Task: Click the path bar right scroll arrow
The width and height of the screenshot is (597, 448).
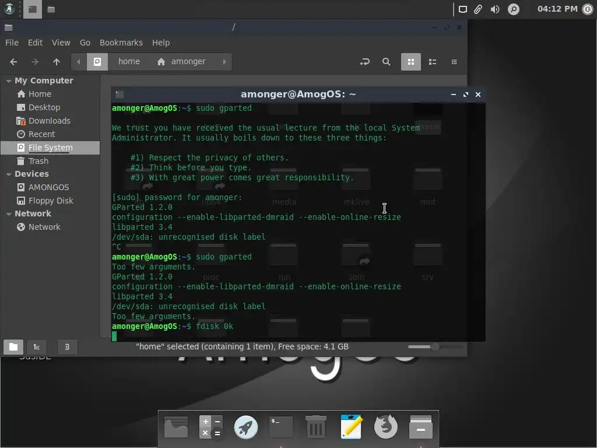Action: coord(224,62)
